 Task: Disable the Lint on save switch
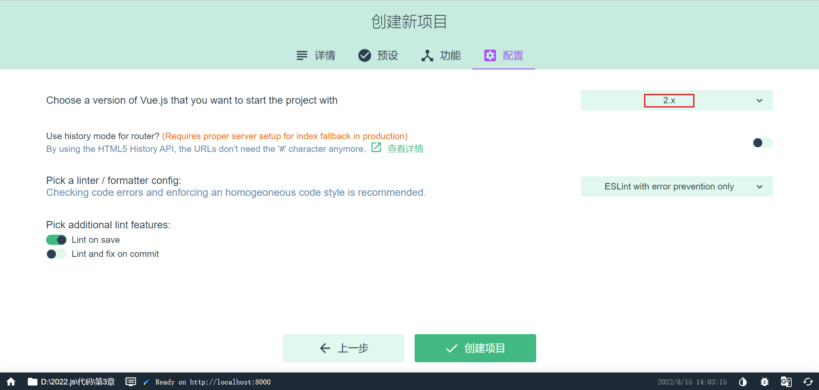click(56, 240)
